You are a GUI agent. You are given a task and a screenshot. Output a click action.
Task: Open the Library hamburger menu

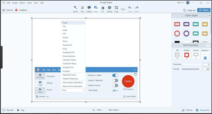coord(4,10)
